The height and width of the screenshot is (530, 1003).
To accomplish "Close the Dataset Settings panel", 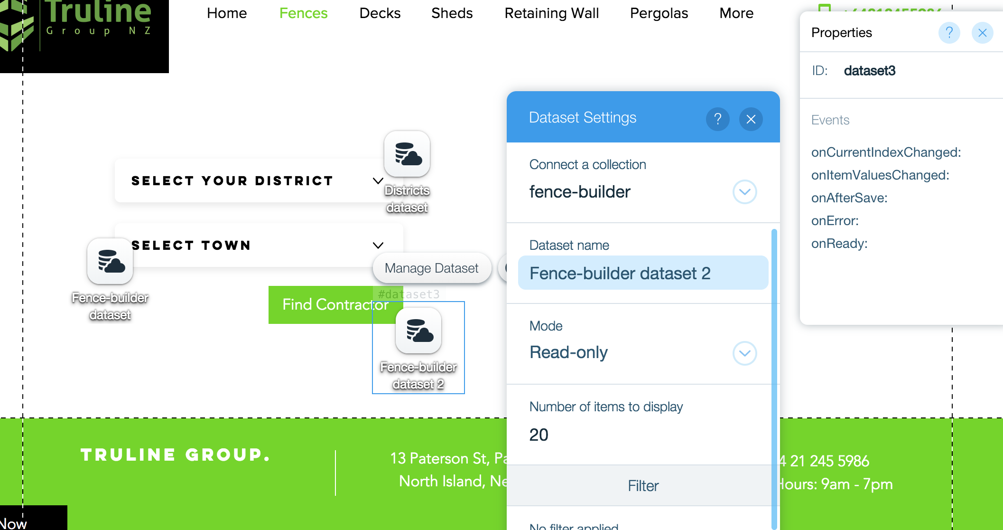I will [751, 119].
